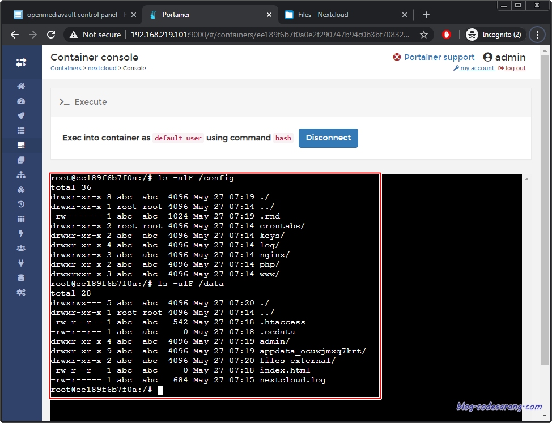The image size is (552, 423).
Task: Open the Events history icon in sidebar
Action: click(21, 204)
